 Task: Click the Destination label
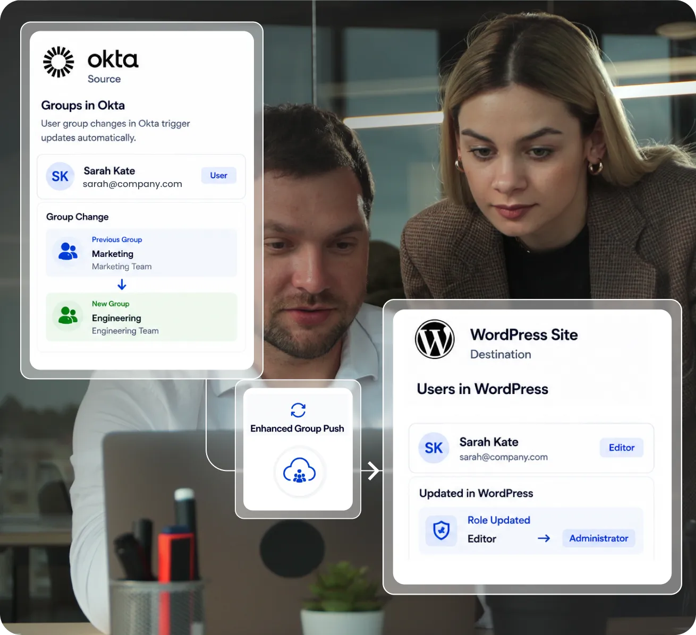500,355
